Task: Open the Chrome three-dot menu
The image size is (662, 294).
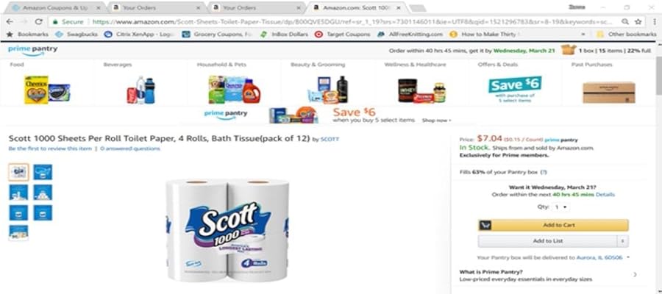Action: 654,21
